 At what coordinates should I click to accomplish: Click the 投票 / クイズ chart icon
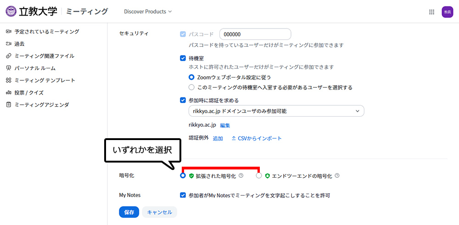tap(8, 93)
